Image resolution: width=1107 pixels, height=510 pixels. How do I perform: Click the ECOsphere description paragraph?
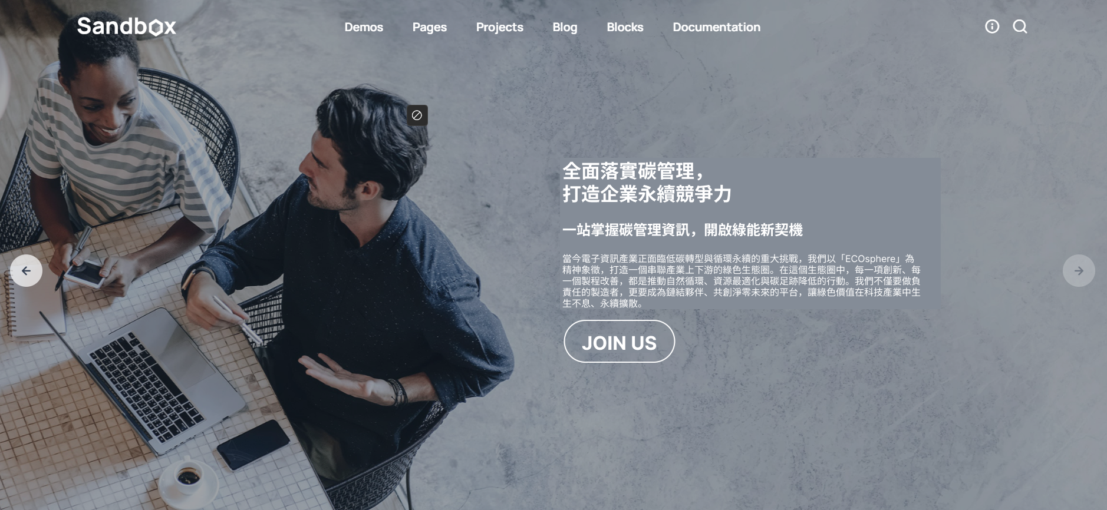tap(742, 281)
